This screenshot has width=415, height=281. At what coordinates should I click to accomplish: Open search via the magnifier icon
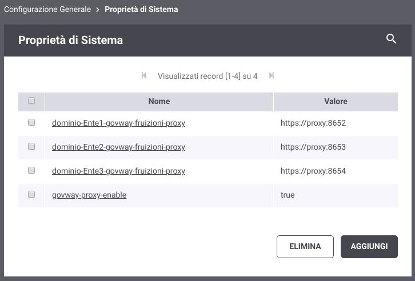[391, 39]
